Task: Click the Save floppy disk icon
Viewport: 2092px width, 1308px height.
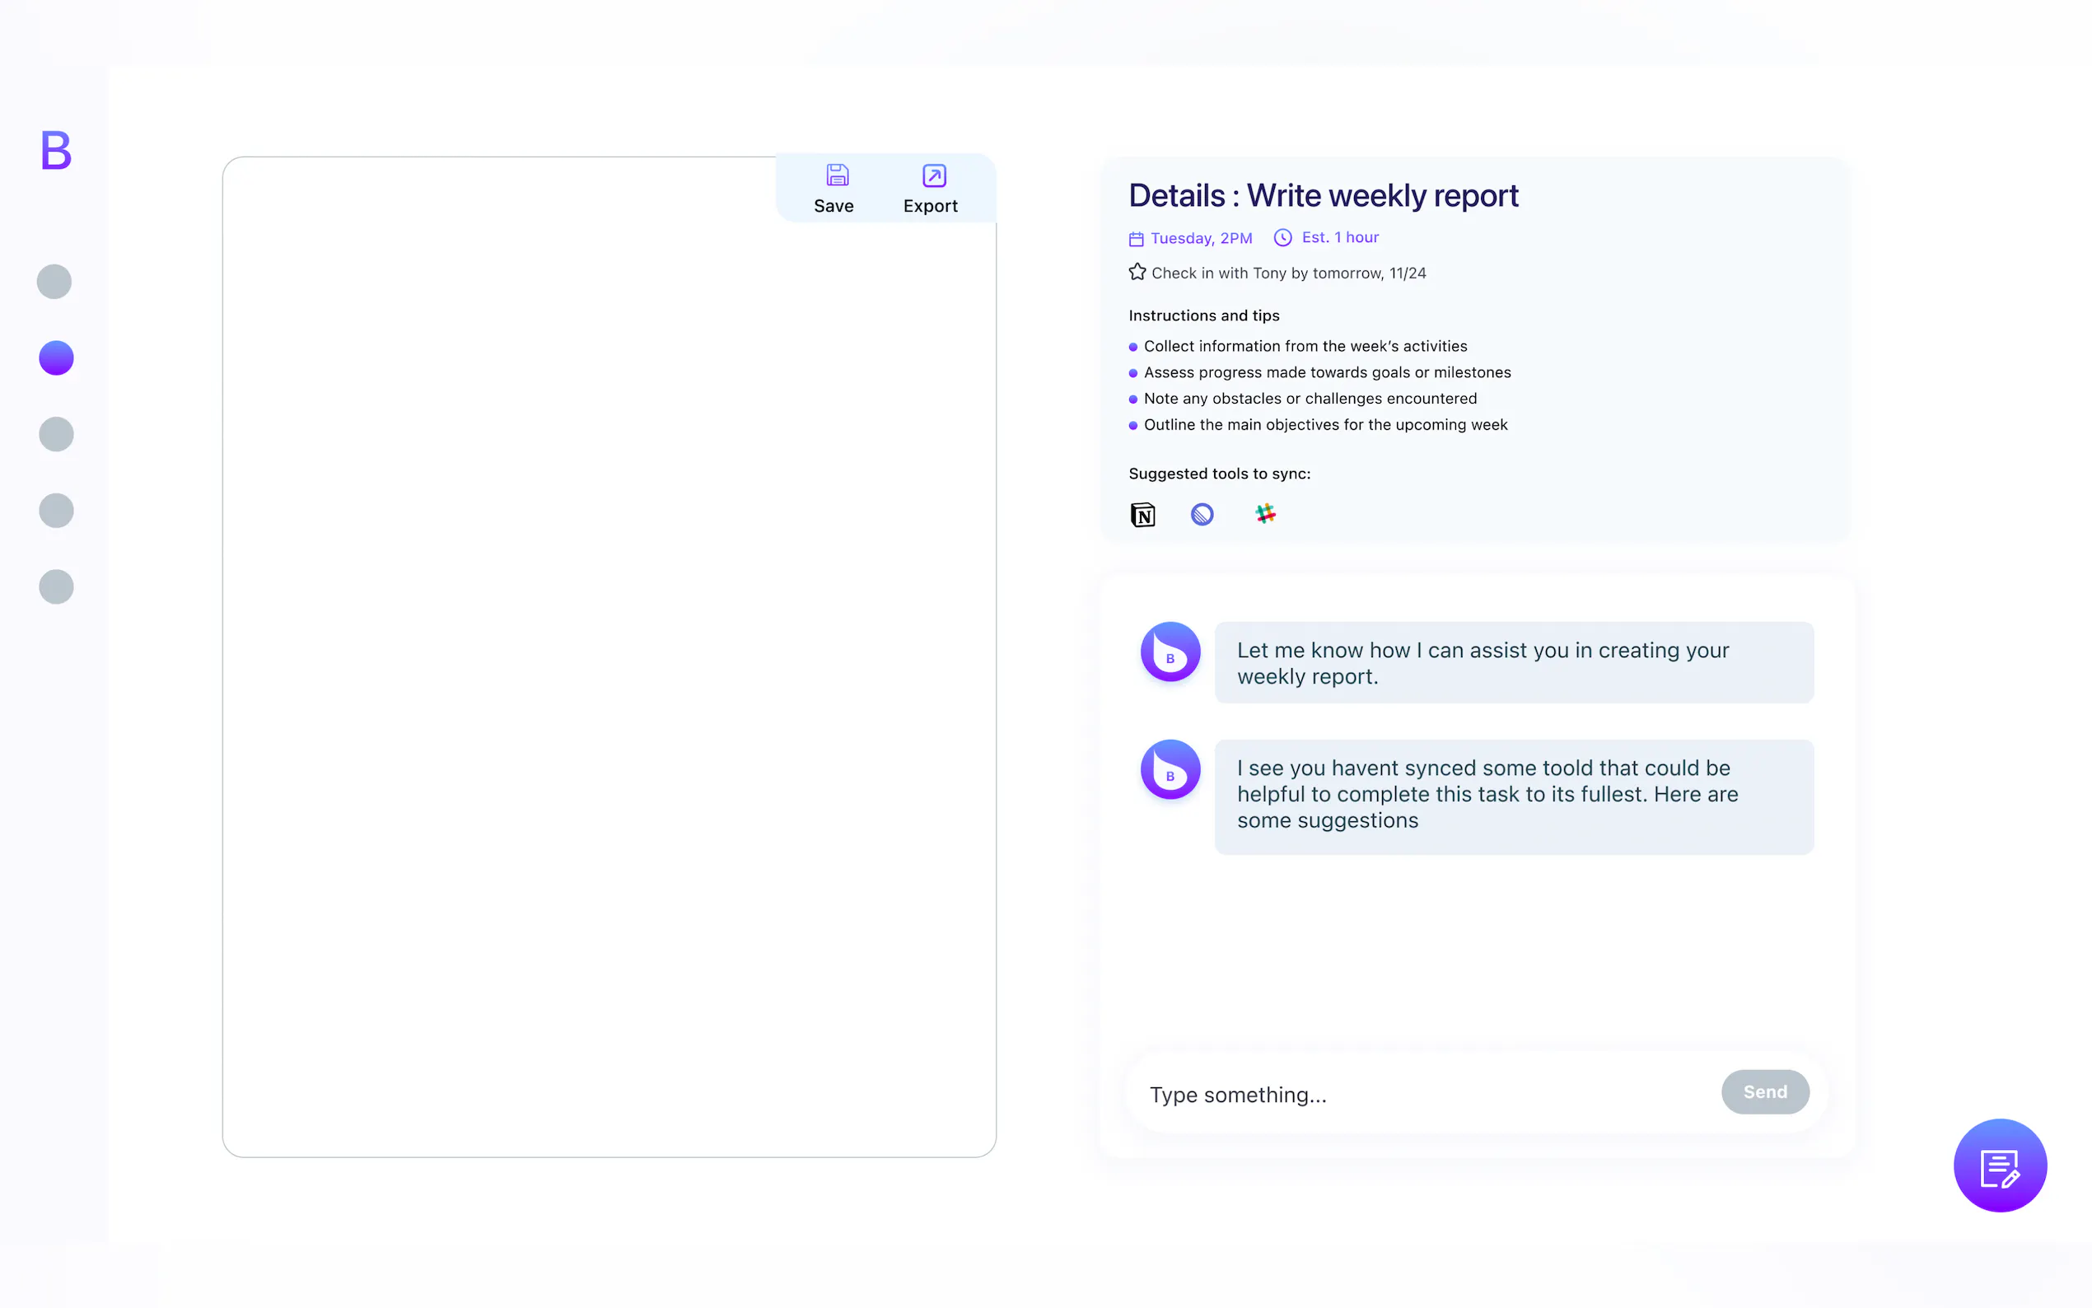Action: [836, 175]
